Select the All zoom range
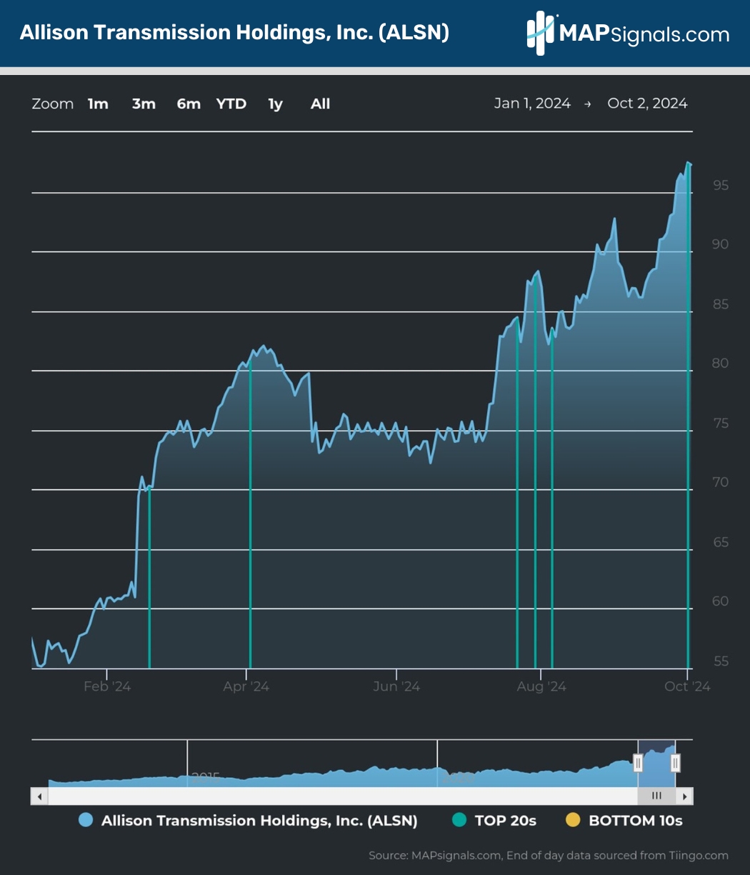This screenshot has width=750, height=875. (320, 104)
